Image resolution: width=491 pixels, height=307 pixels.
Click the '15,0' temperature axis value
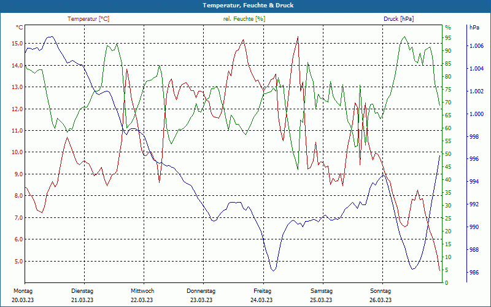17,44
